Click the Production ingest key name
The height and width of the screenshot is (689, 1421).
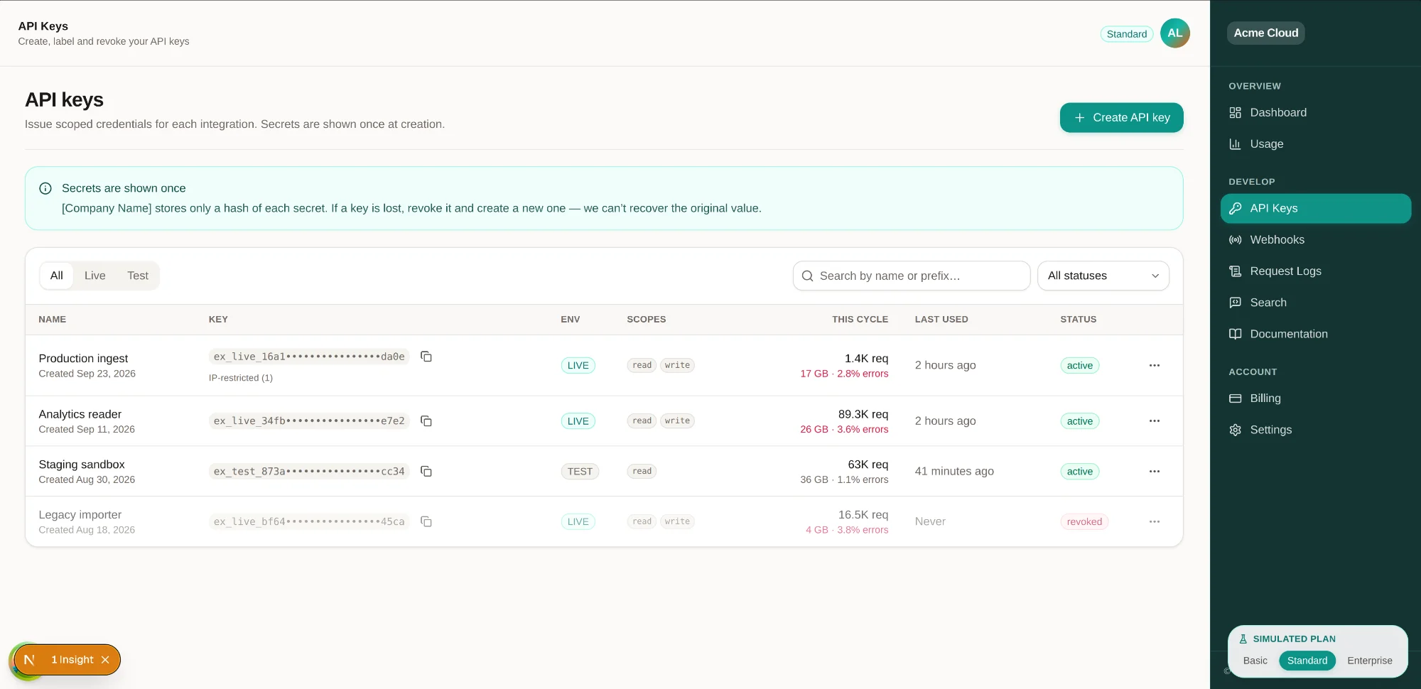pyautogui.click(x=83, y=359)
